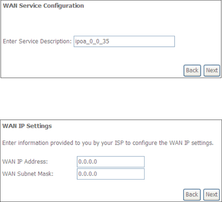
Task: Click the ISP information instruction text
Action: coord(107,143)
